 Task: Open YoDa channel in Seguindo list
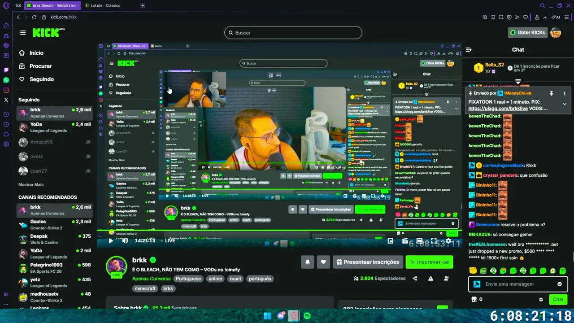55,127
